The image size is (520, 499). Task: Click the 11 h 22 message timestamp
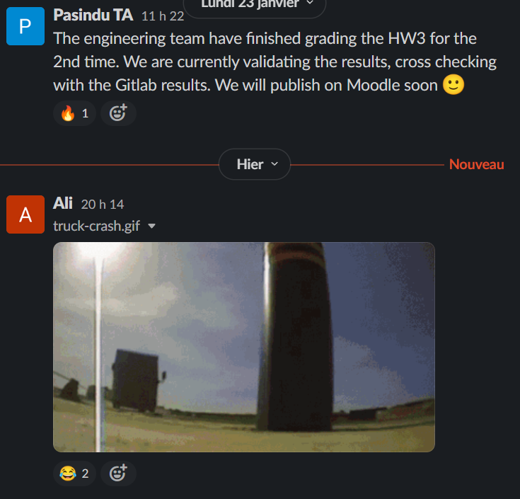tap(163, 16)
